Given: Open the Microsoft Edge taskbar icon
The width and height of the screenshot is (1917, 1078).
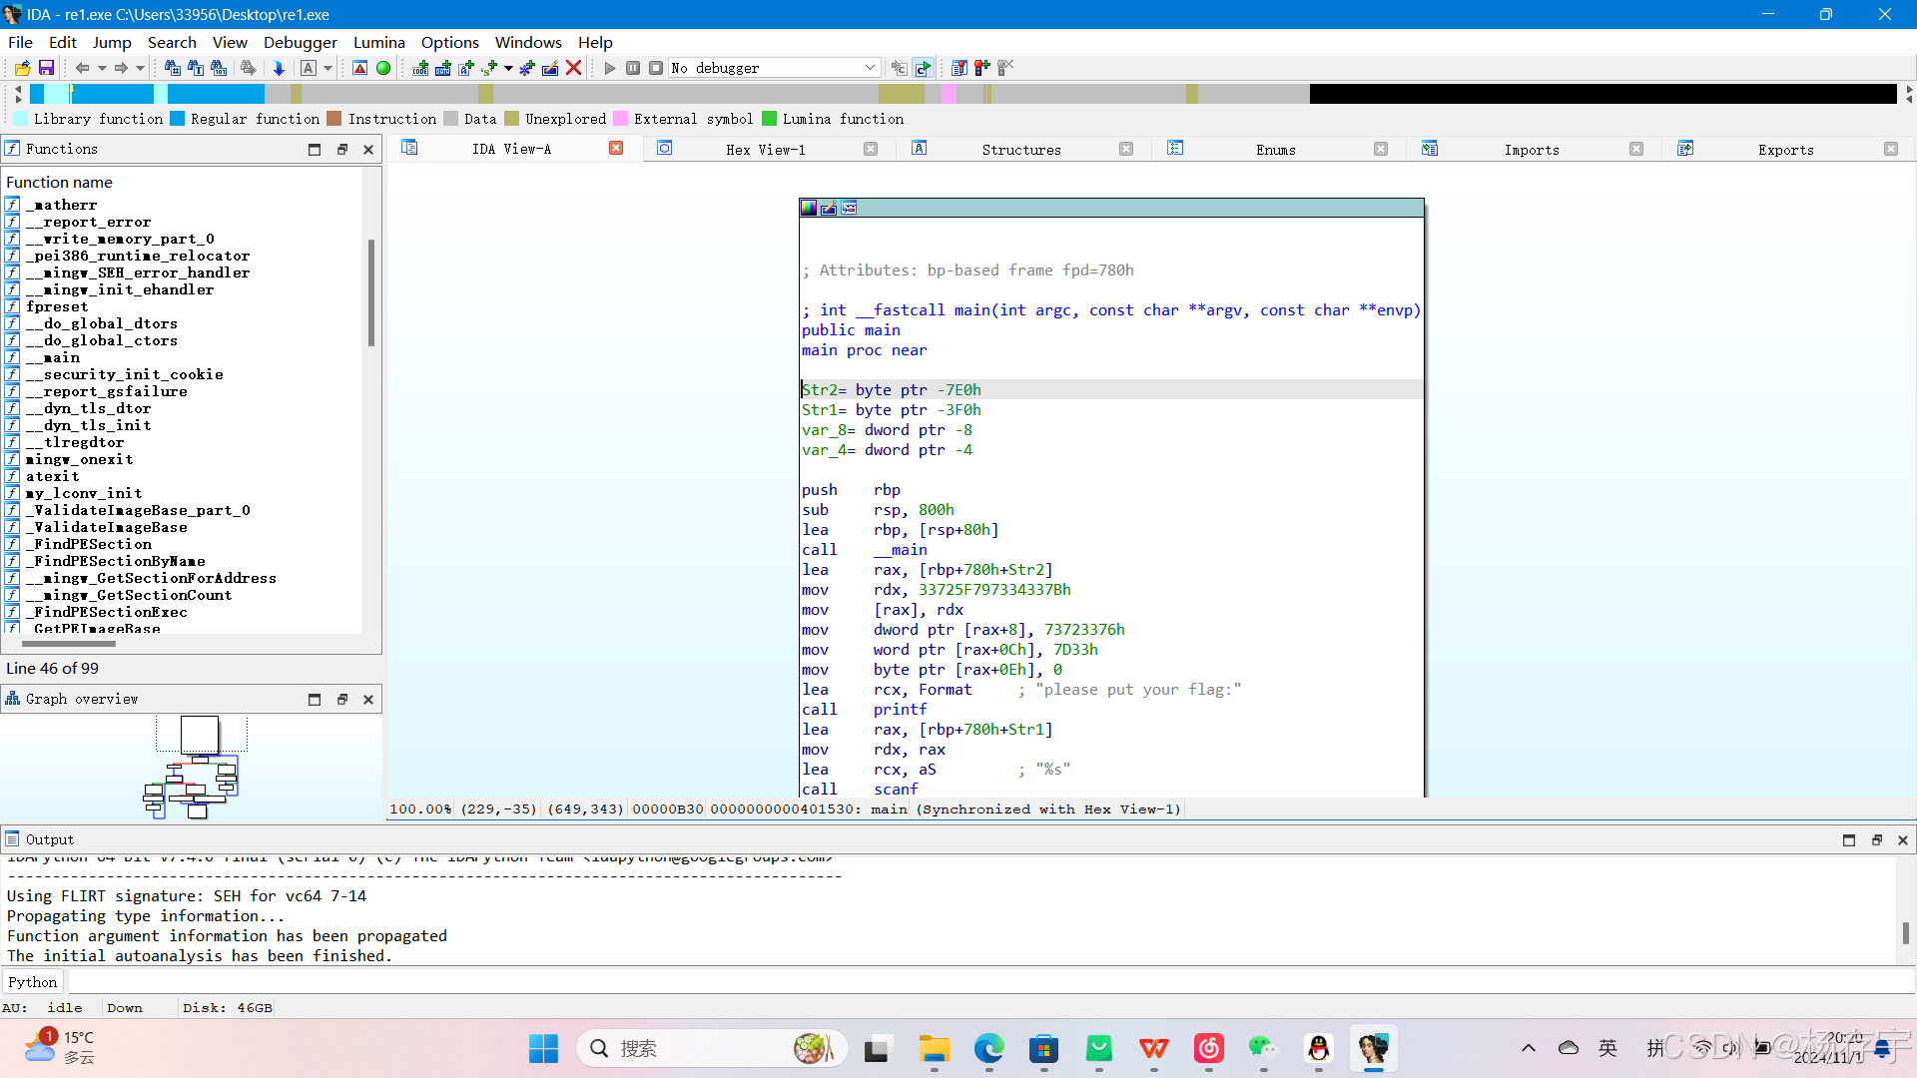Looking at the screenshot, I should [x=988, y=1048].
